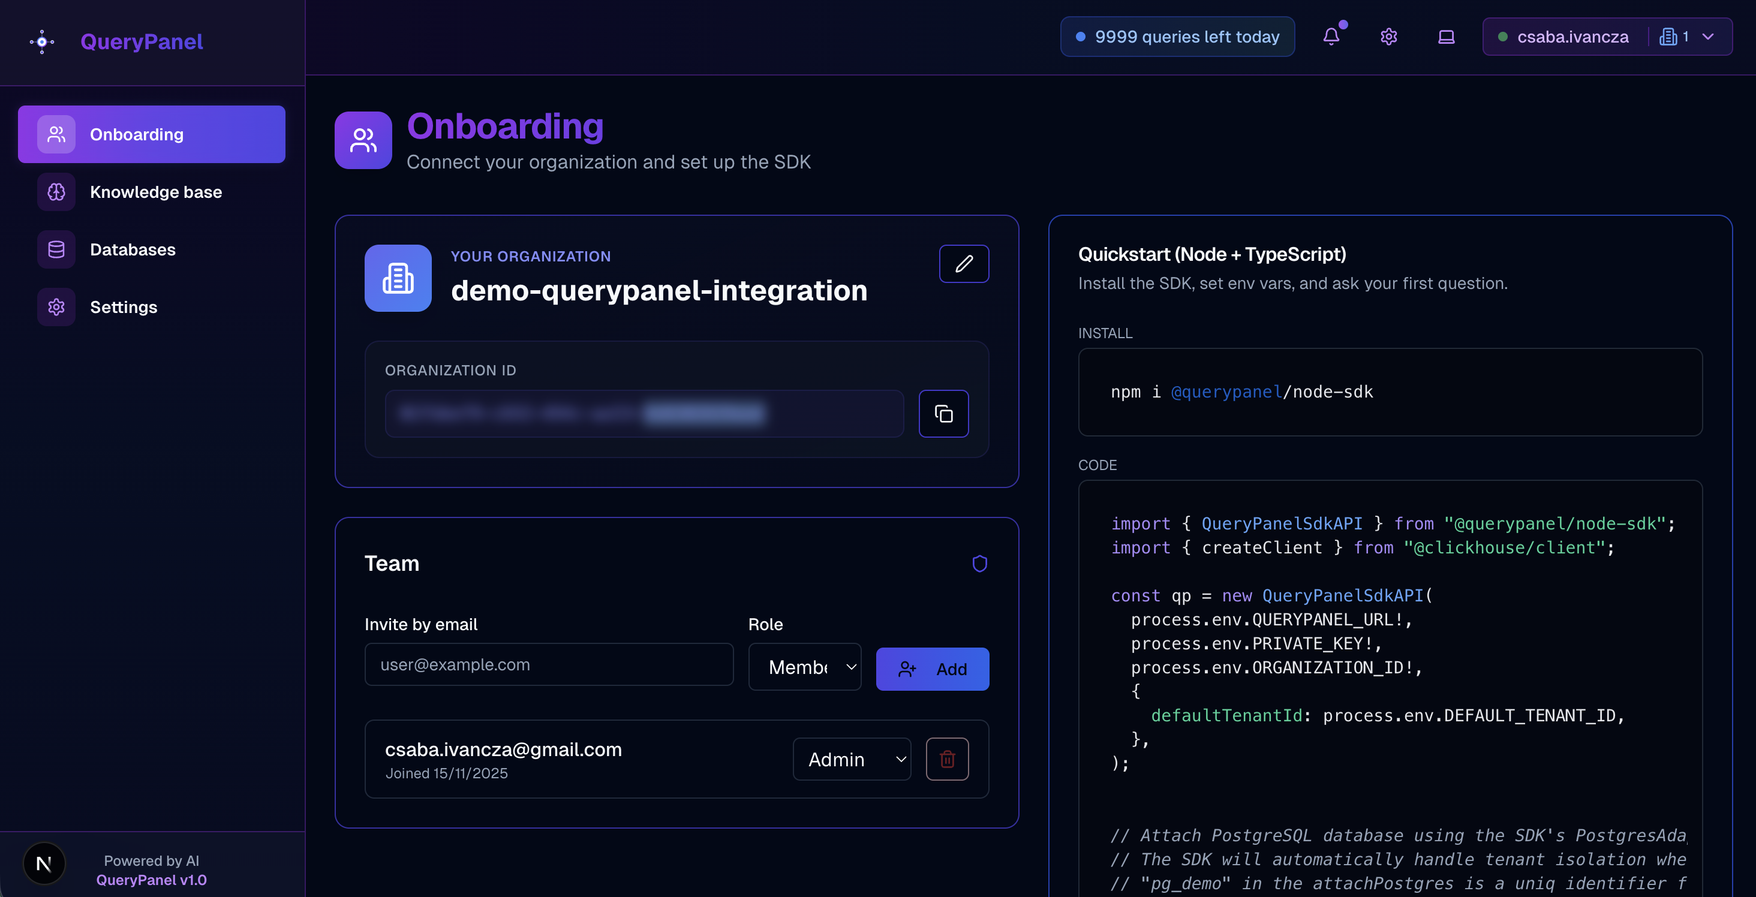
Task: Focus the Invite by email field
Action: (x=549, y=664)
